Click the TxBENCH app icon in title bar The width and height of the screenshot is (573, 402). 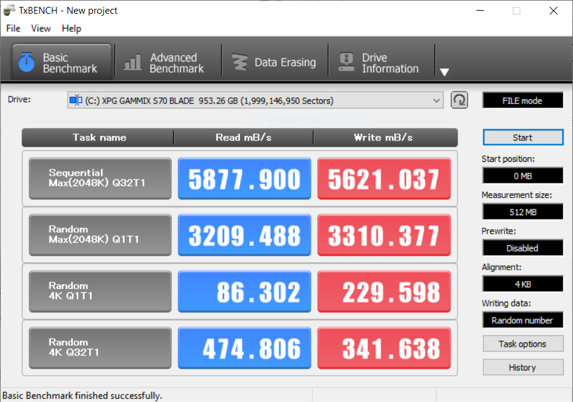click(x=9, y=11)
